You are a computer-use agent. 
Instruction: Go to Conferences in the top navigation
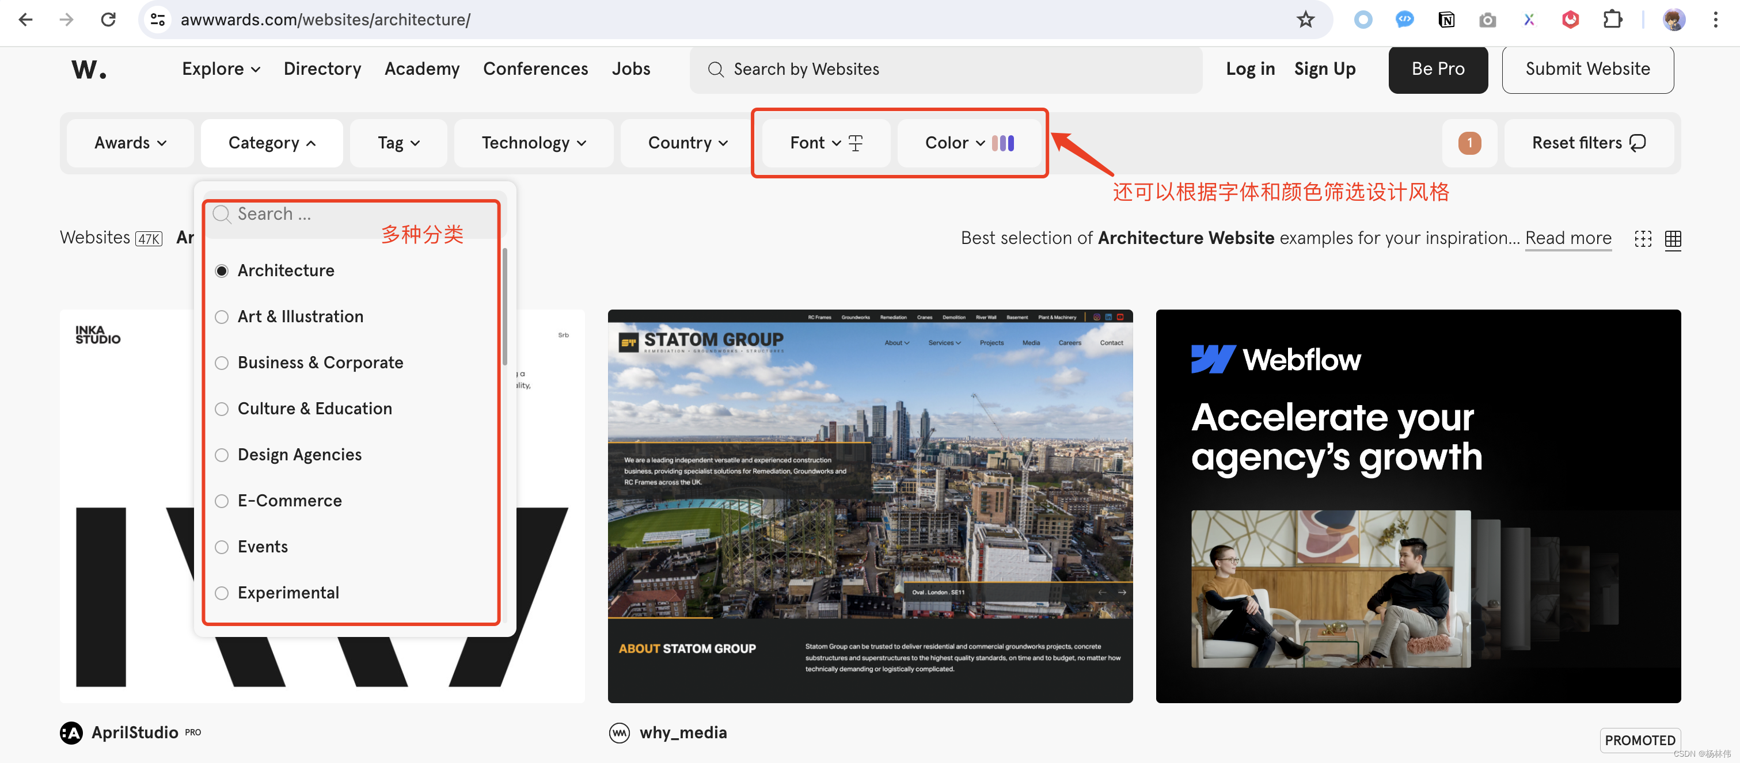[535, 69]
